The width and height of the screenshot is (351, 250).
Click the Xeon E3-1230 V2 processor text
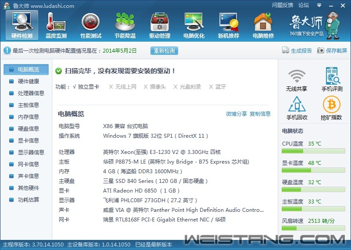tap(162, 152)
